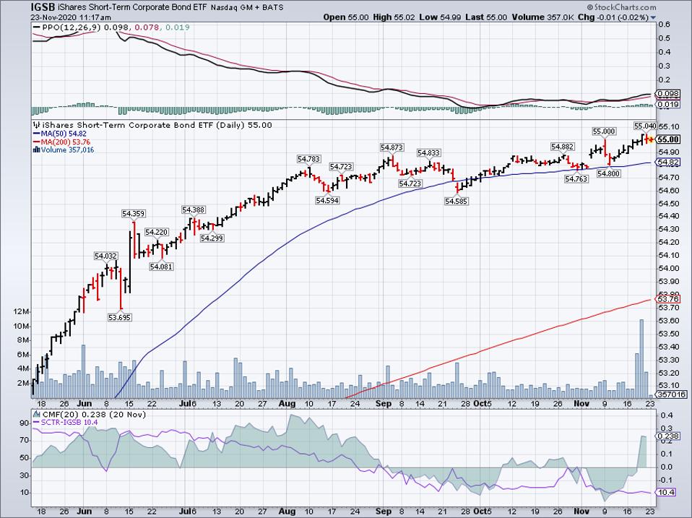
Task: Click the price bar icon before the daily chart title
Action: pyautogui.click(x=37, y=125)
